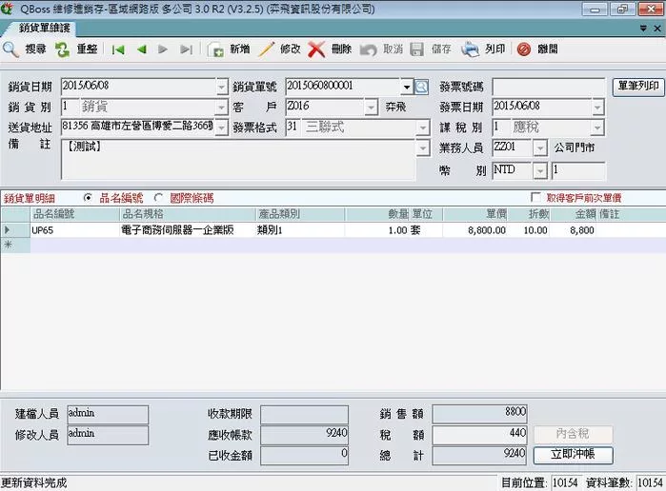Go to first record navigation arrow

coord(118,49)
